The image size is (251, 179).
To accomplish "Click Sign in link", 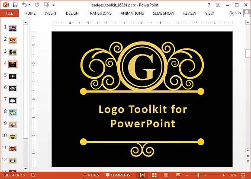I will [235, 13].
